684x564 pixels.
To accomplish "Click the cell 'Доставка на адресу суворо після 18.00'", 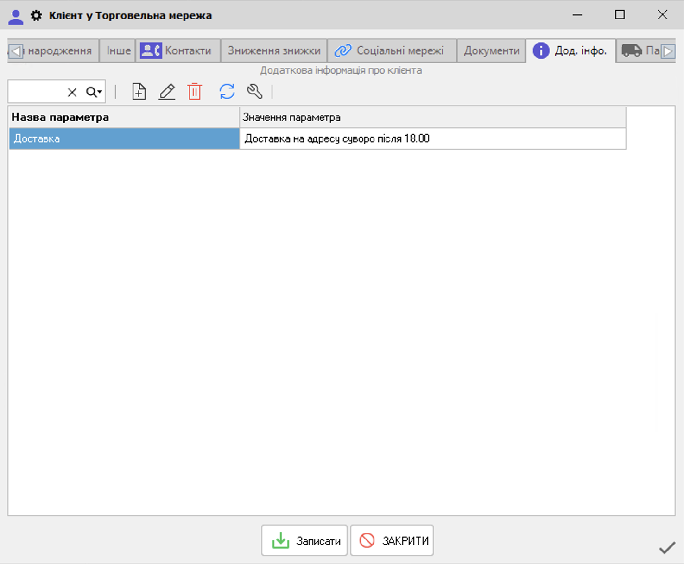I will (x=432, y=138).
